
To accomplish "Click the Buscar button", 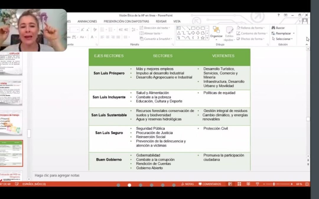I will click(278, 28).
